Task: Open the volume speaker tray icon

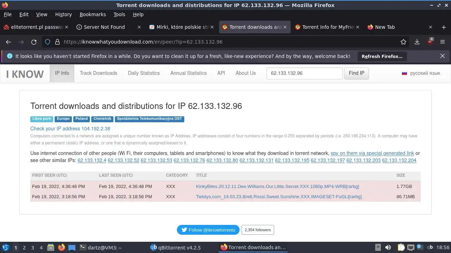Action: pos(388,247)
